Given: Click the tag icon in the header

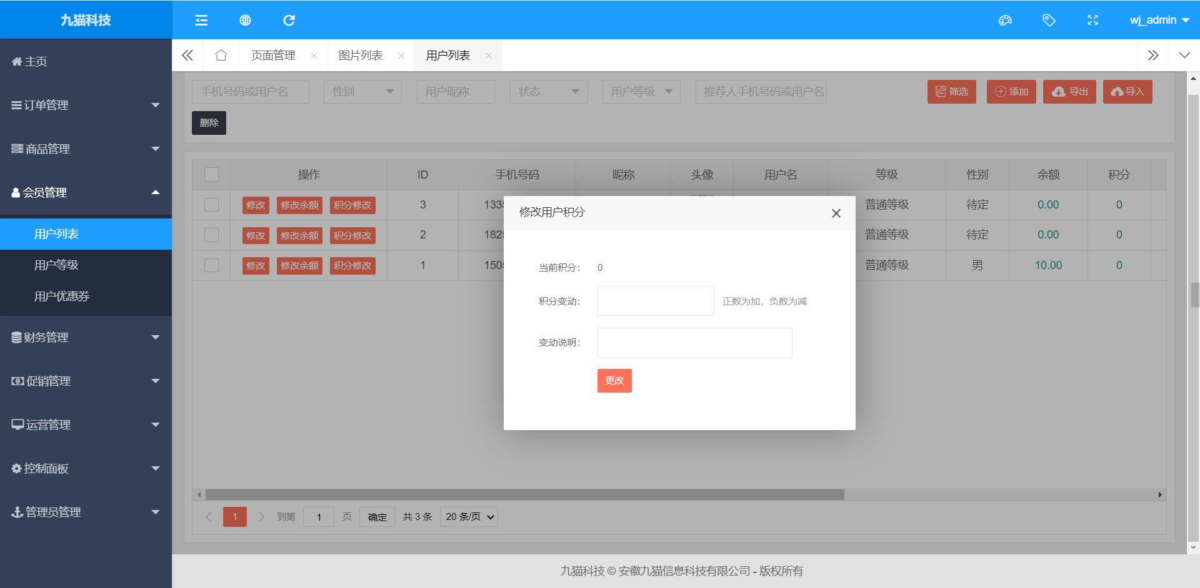Looking at the screenshot, I should point(1049,21).
